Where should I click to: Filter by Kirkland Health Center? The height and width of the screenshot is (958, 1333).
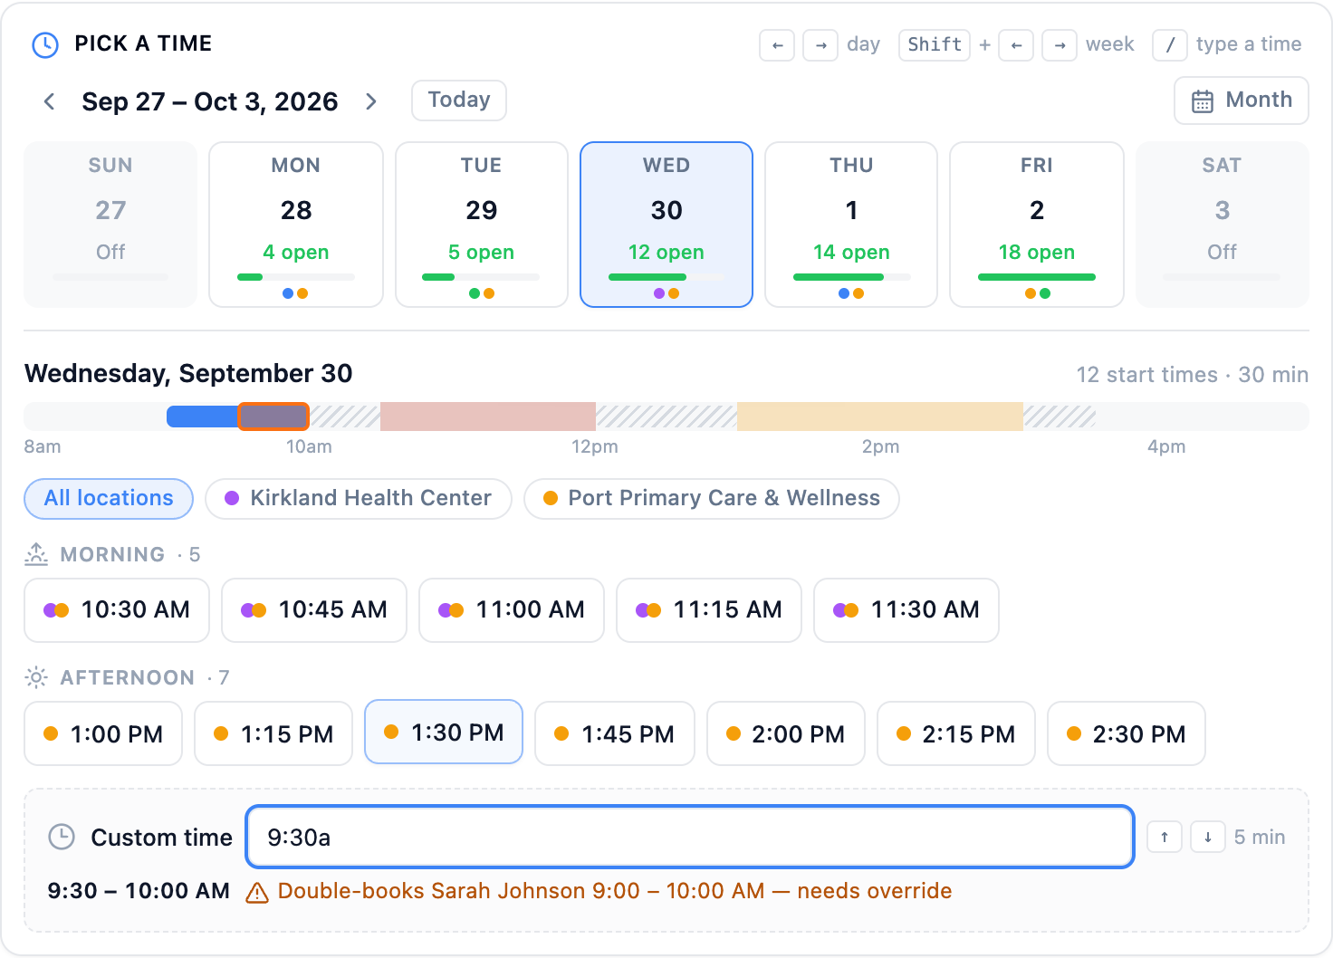coord(359,499)
